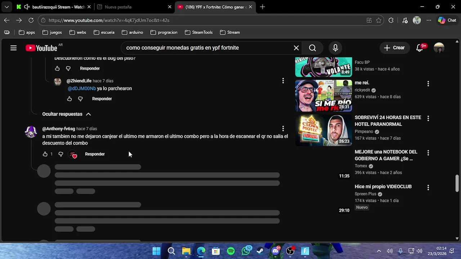Open the arduino bookmarks folder
Screen dimensions: 461x259
[x=133, y=32]
